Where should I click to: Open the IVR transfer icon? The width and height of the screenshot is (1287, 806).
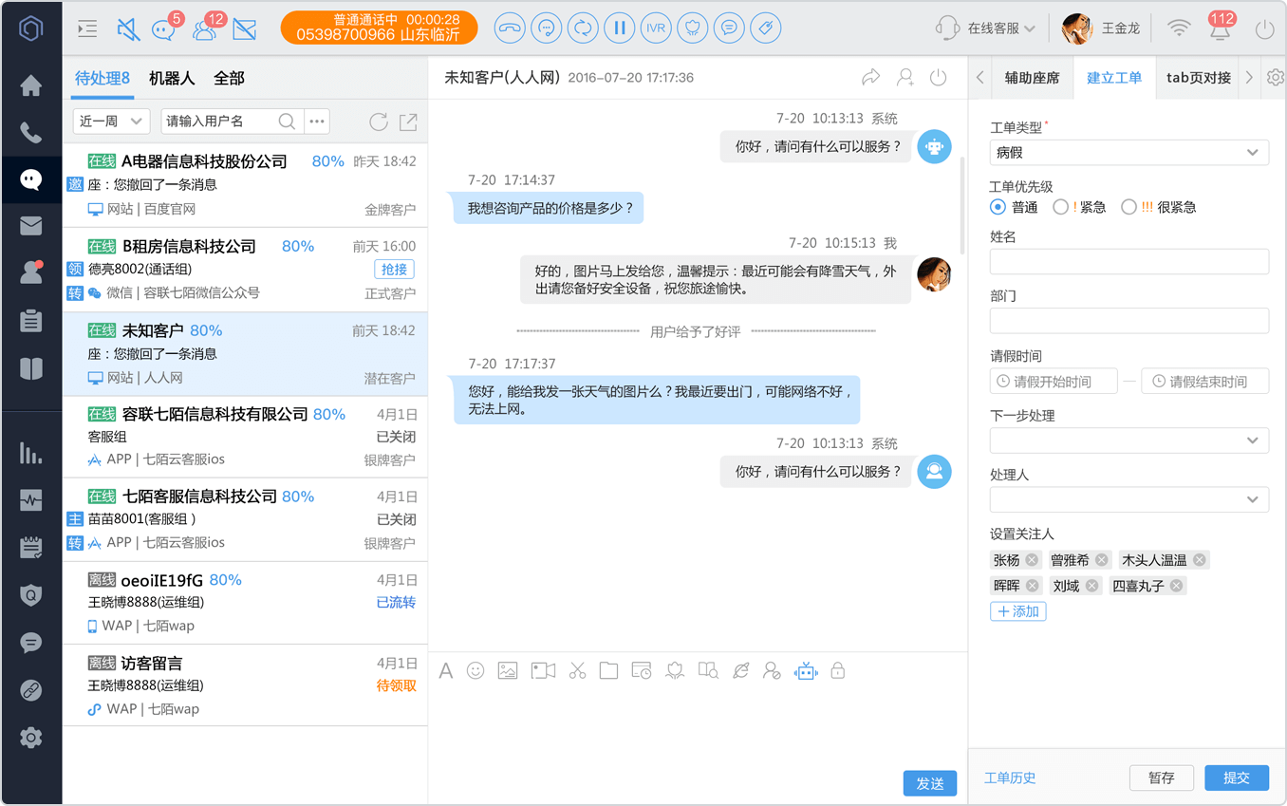click(x=656, y=28)
